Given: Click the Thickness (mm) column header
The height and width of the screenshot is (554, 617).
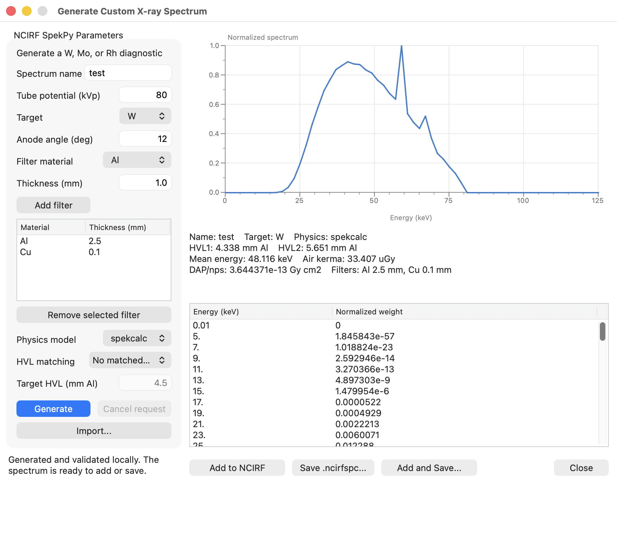Looking at the screenshot, I should tap(128, 227).
